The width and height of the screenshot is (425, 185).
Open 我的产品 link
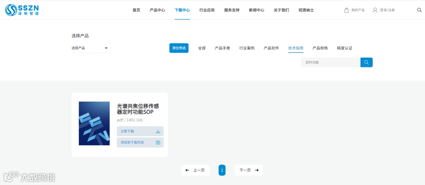[x=358, y=10]
